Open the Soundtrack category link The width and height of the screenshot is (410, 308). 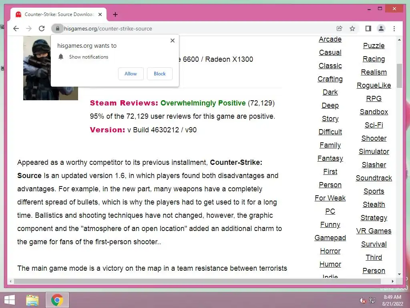coord(374,178)
